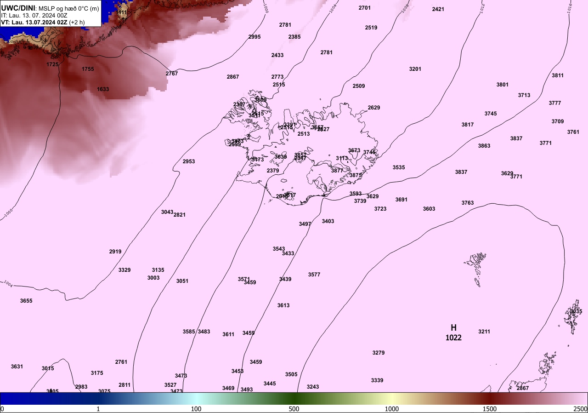Click the colorbar tick label 100
This screenshot has width=588, height=413.
click(x=196, y=409)
